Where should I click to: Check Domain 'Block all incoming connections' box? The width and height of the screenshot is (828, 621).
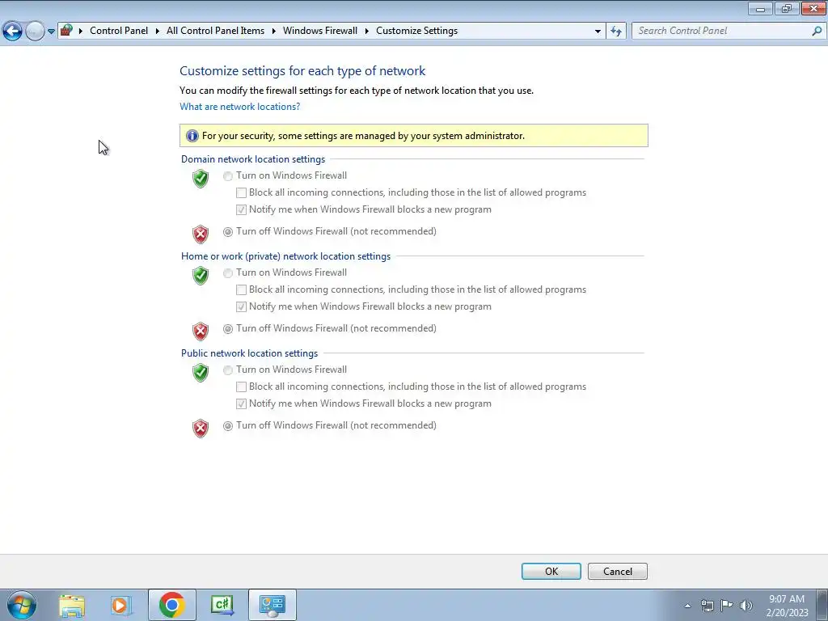click(x=241, y=192)
